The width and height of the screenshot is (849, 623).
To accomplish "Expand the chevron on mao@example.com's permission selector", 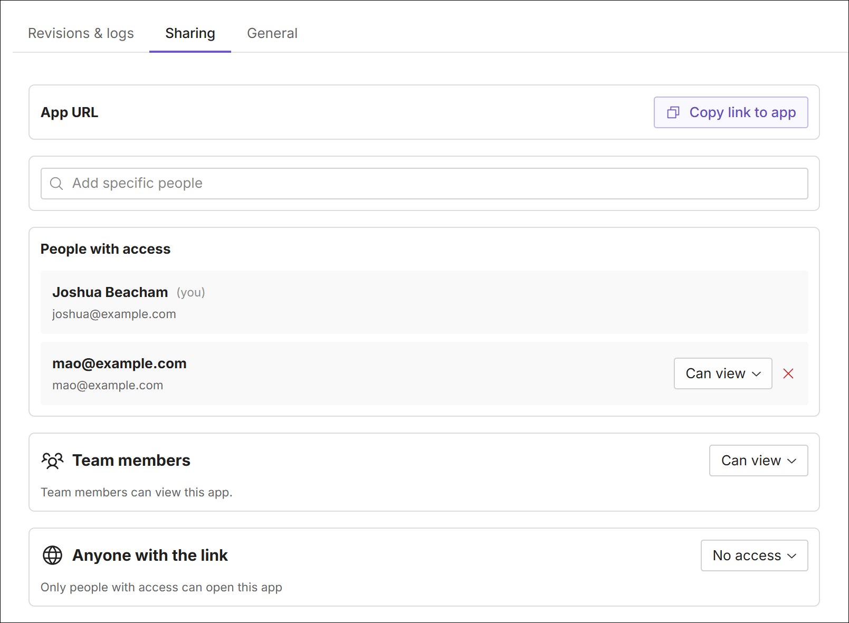I will 757,373.
